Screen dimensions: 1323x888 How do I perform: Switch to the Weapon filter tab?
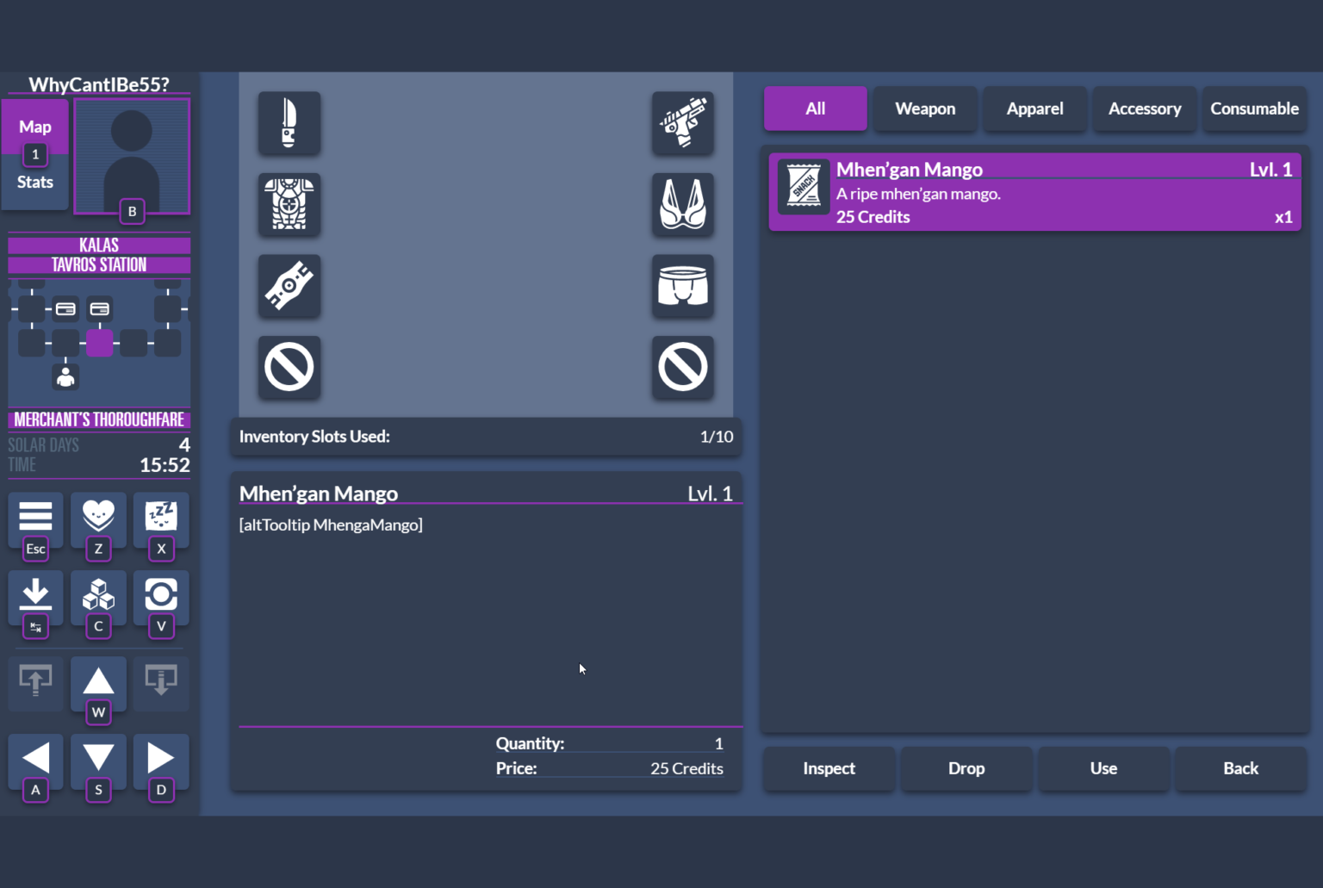pyautogui.click(x=925, y=109)
